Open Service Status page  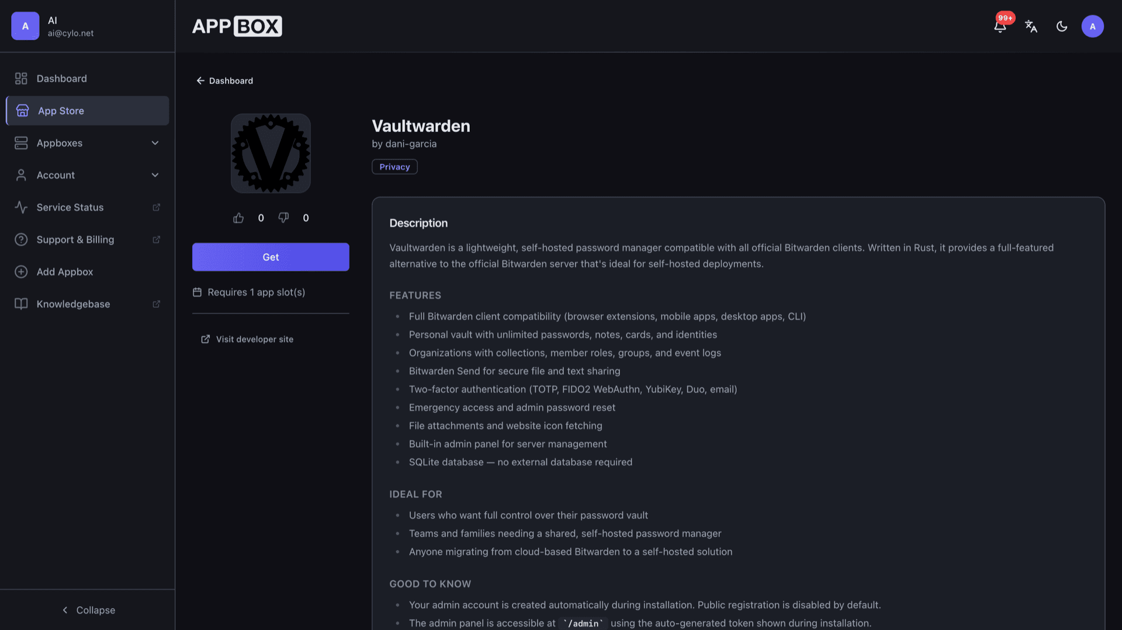(x=87, y=207)
